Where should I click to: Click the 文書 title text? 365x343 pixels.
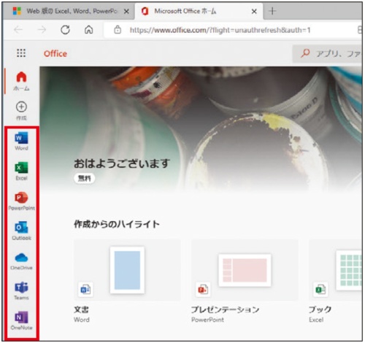pyautogui.click(x=81, y=309)
